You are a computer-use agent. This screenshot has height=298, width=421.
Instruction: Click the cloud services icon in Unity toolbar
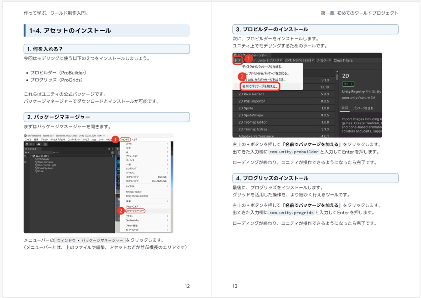pos(38,144)
